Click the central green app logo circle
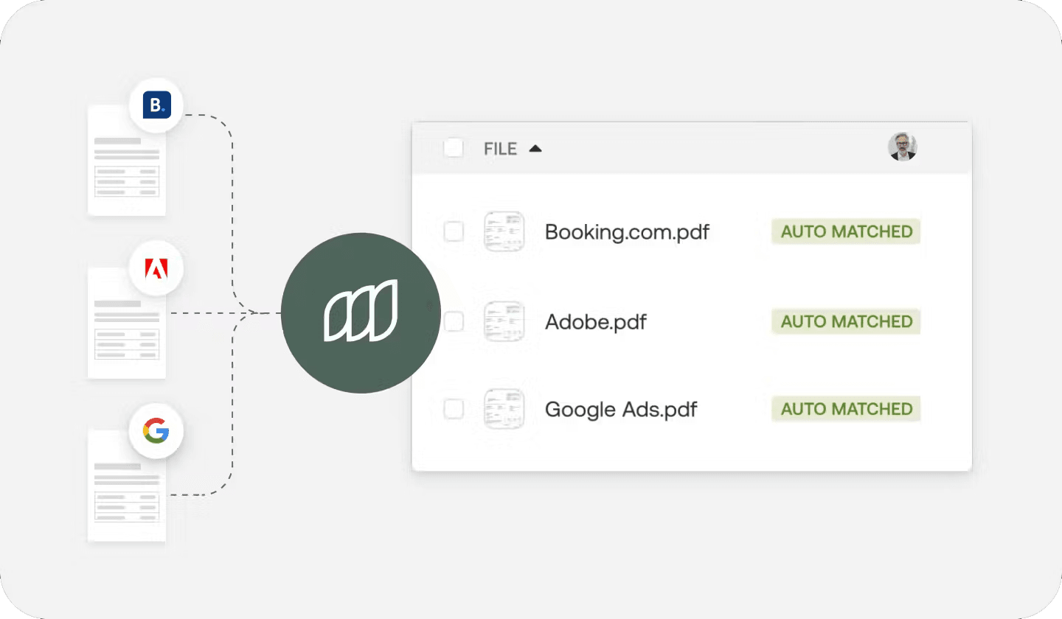 [361, 312]
